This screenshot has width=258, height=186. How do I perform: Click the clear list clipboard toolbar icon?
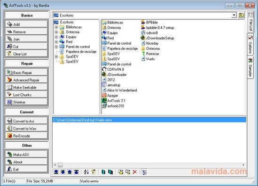coord(94,172)
